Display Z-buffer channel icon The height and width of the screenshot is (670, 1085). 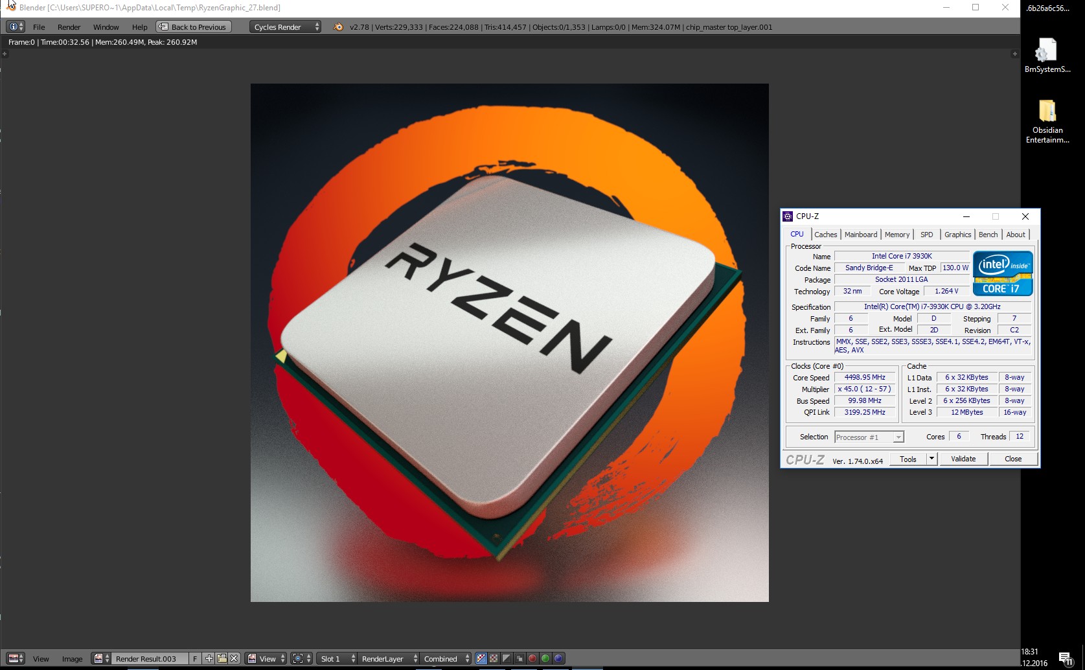click(520, 658)
